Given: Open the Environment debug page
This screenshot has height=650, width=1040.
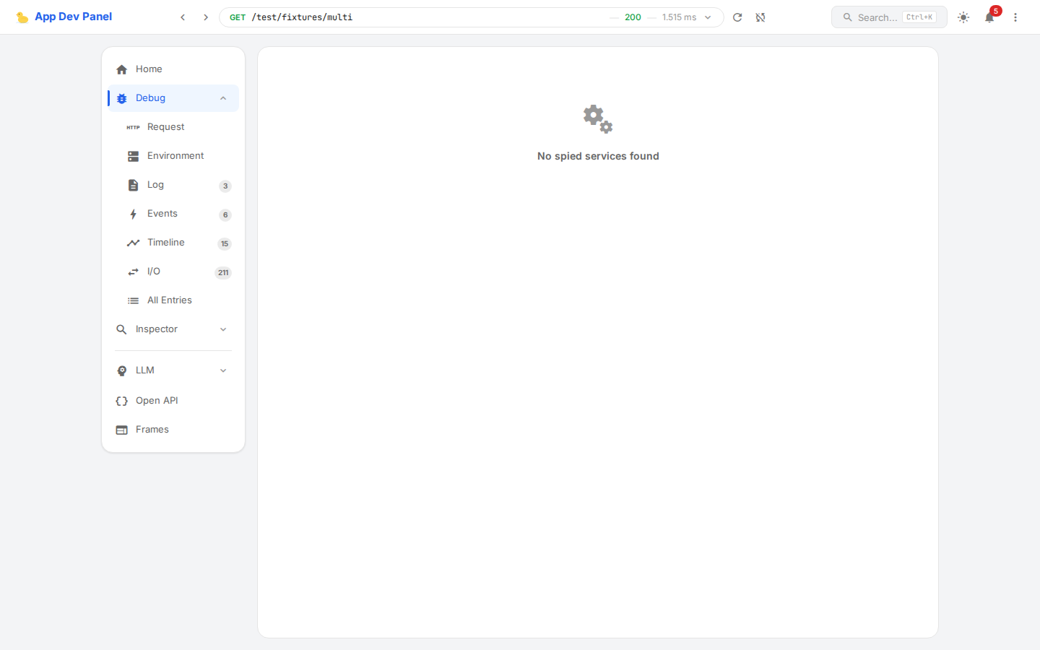Looking at the screenshot, I should click(x=175, y=156).
